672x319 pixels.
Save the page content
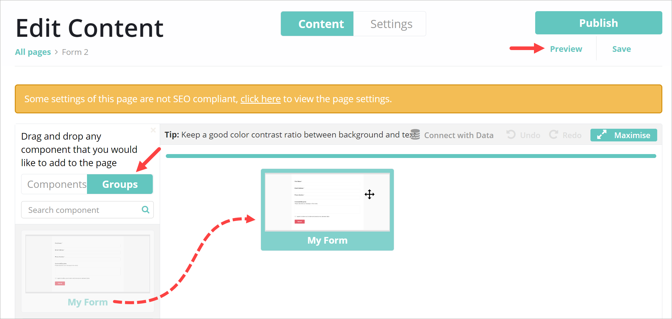[621, 49]
